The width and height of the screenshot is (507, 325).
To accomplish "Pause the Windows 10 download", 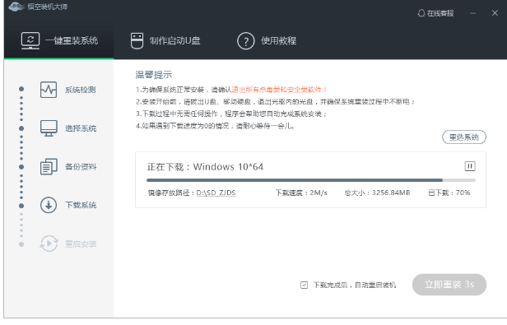I will (x=470, y=166).
